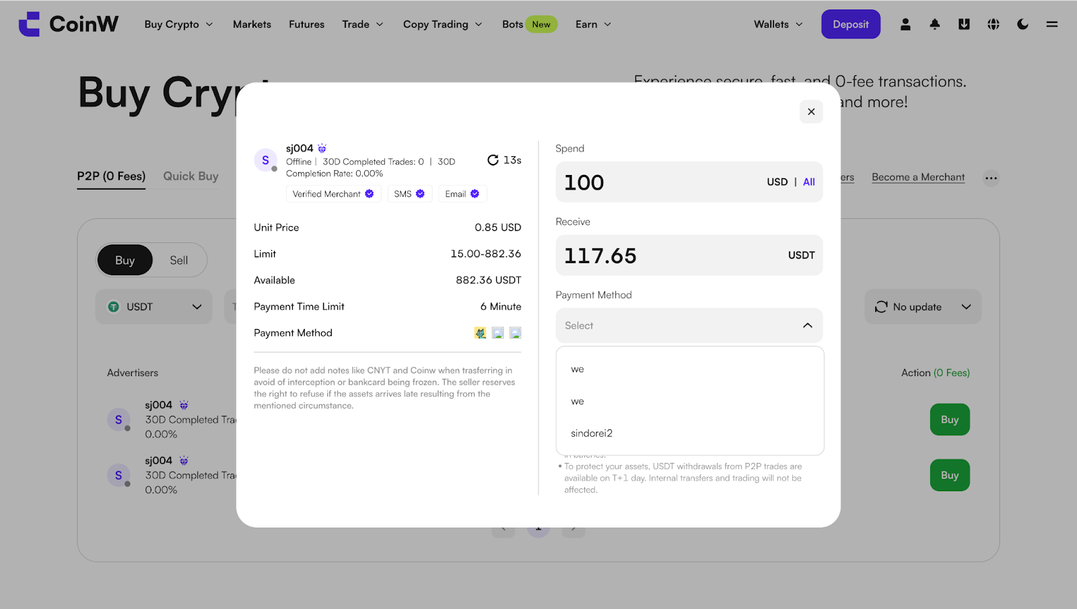Switch to P2P (0 Fees) tab
Image resolution: width=1077 pixels, height=609 pixels.
[111, 176]
